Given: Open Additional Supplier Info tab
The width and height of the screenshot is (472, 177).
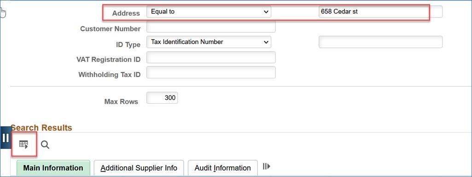Looking at the screenshot, I should 139,168.
